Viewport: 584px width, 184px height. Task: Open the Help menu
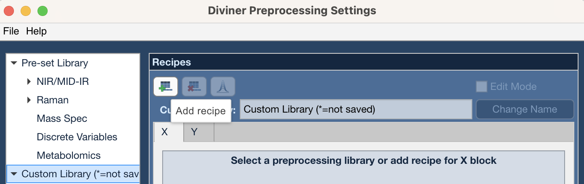point(36,31)
